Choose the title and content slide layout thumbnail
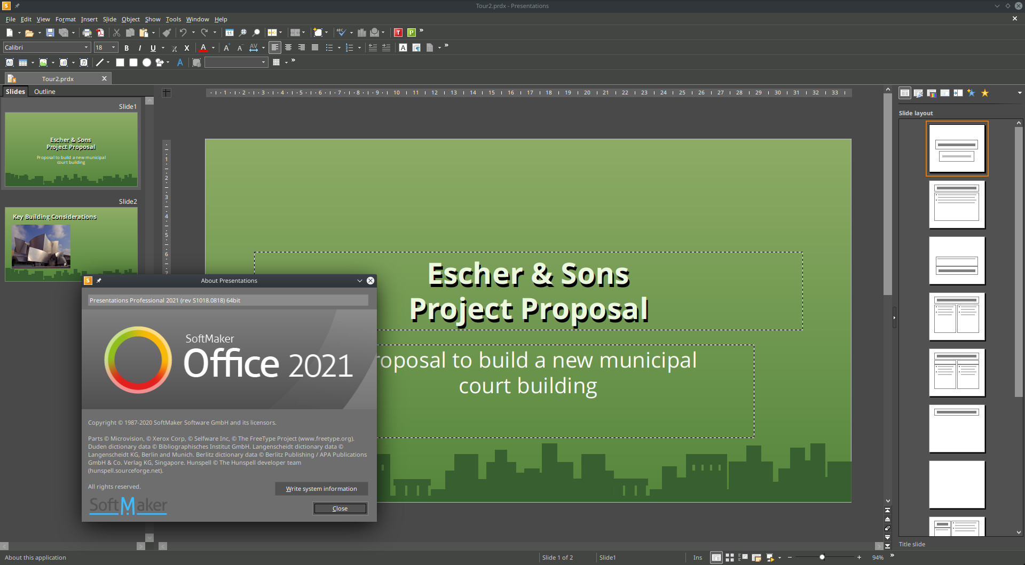1025x565 pixels. click(x=957, y=205)
